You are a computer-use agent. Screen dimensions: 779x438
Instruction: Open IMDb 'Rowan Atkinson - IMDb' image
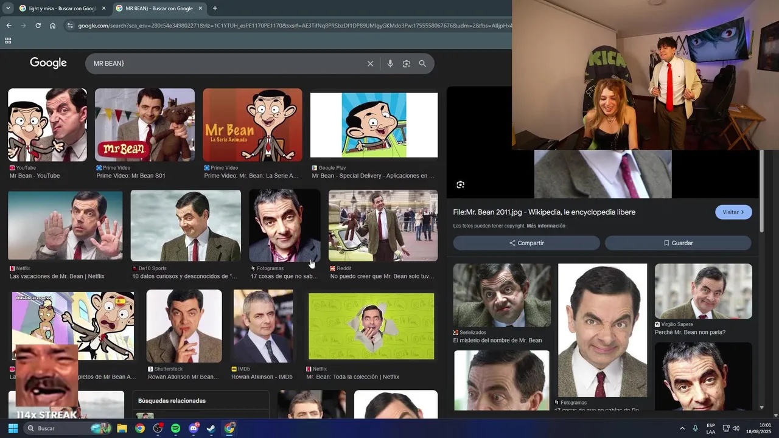(x=263, y=326)
